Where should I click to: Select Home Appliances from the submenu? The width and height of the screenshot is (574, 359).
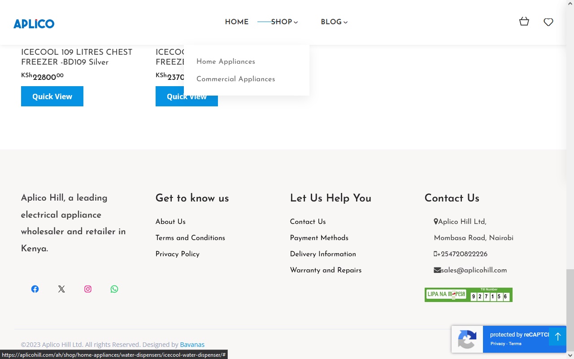click(x=226, y=61)
